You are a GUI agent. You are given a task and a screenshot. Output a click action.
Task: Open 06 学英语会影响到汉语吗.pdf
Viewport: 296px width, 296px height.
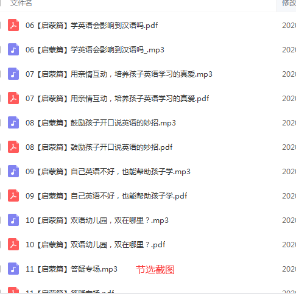(x=92, y=26)
